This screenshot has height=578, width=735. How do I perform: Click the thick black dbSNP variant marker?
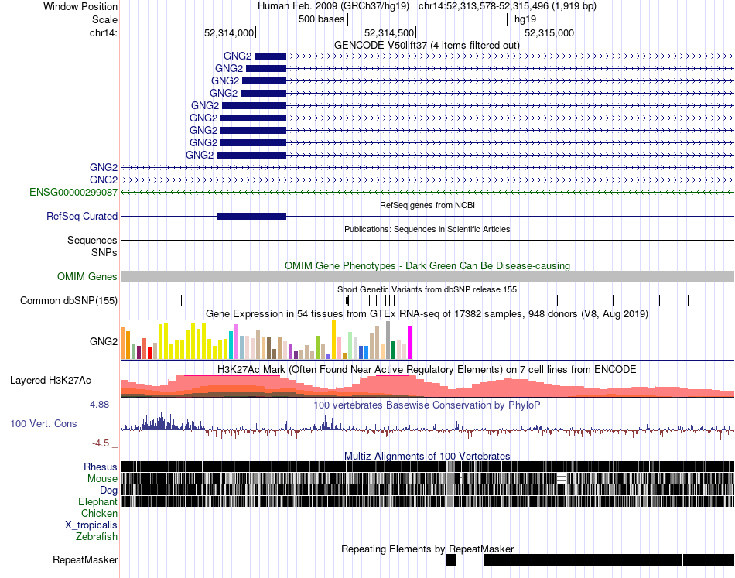347,300
